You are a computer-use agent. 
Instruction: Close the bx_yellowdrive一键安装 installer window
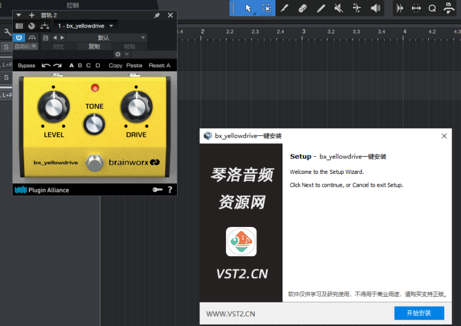click(x=444, y=136)
